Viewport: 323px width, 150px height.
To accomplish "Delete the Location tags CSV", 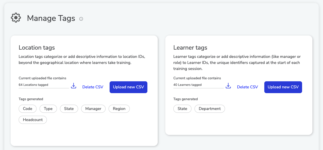I will coord(93,87).
